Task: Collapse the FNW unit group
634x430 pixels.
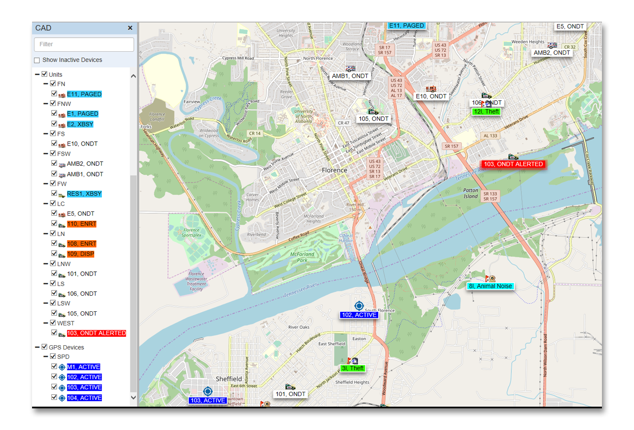Action: 46,104
